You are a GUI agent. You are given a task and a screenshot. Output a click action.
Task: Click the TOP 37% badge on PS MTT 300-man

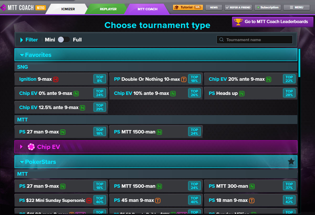(289, 186)
